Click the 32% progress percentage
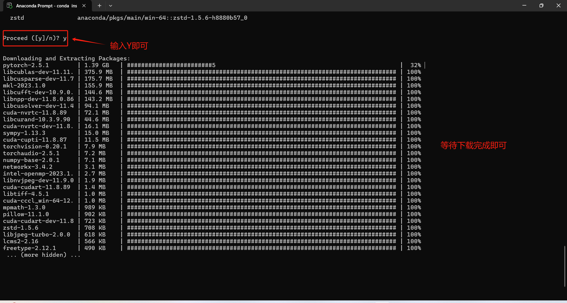This screenshot has height=303, width=567. click(416, 65)
